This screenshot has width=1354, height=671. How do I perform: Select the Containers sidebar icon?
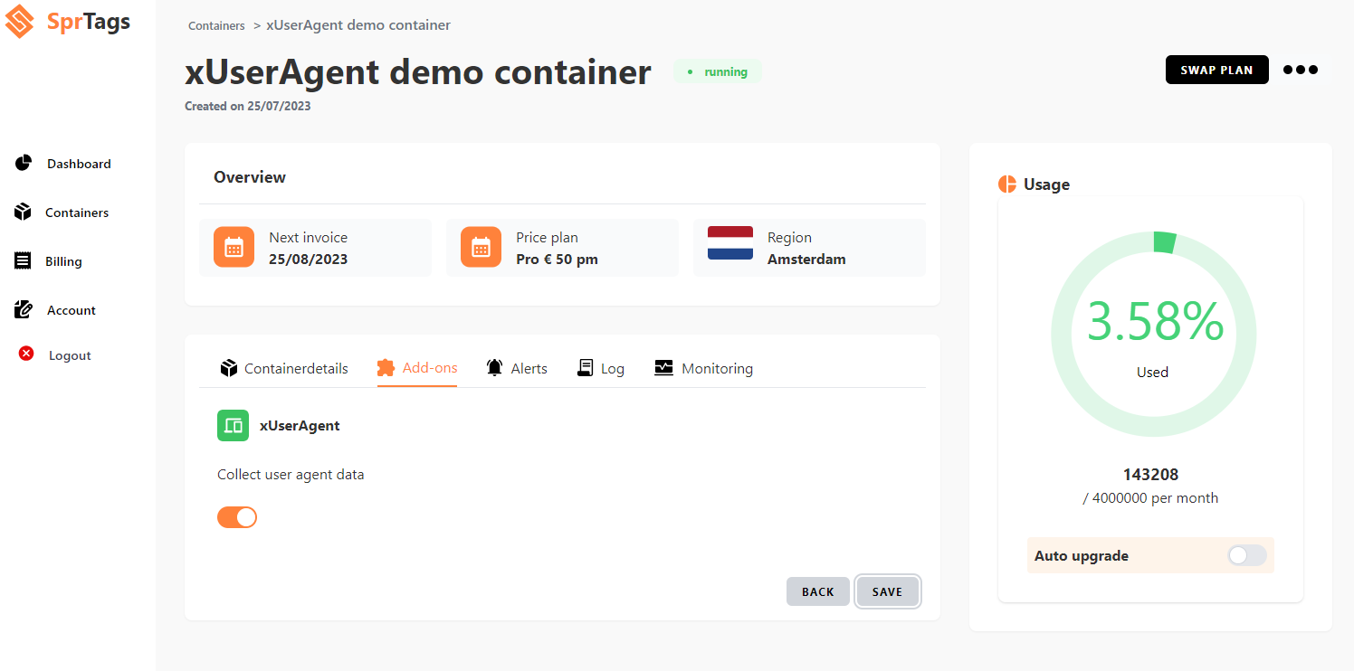click(x=24, y=212)
